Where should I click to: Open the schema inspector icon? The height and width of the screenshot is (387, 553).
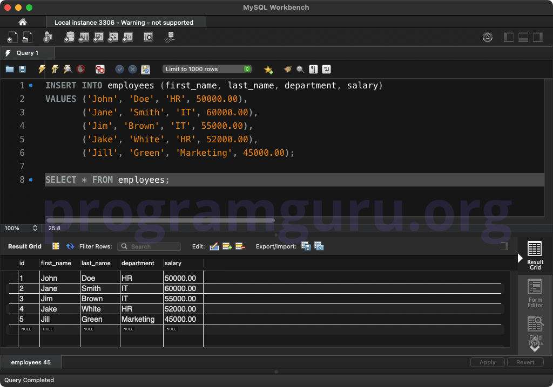(x=48, y=37)
